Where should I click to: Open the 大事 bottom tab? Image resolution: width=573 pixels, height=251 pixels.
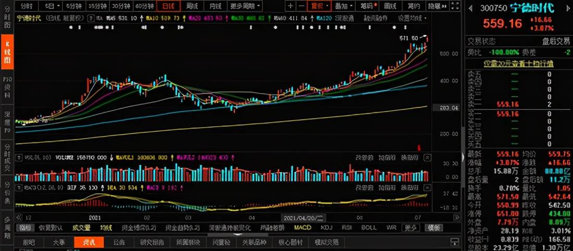click(x=58, y=242)
